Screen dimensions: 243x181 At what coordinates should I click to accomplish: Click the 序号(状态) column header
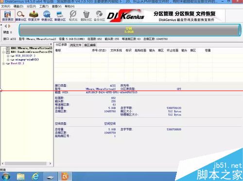[99, 50]
